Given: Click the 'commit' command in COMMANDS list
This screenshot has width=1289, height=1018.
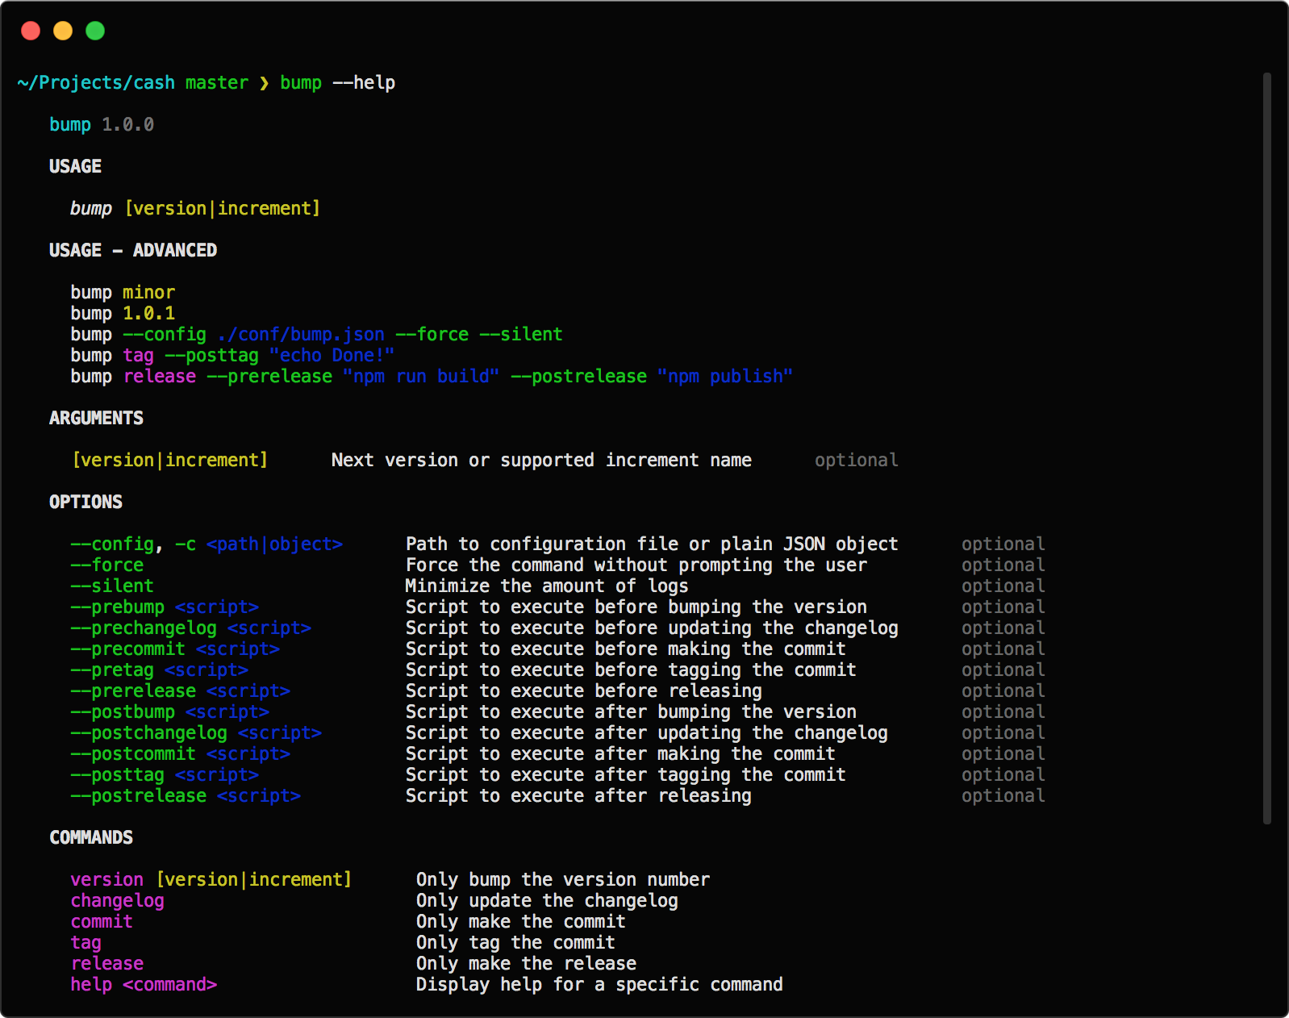Looking at the screenshot, I should (102, 921).
